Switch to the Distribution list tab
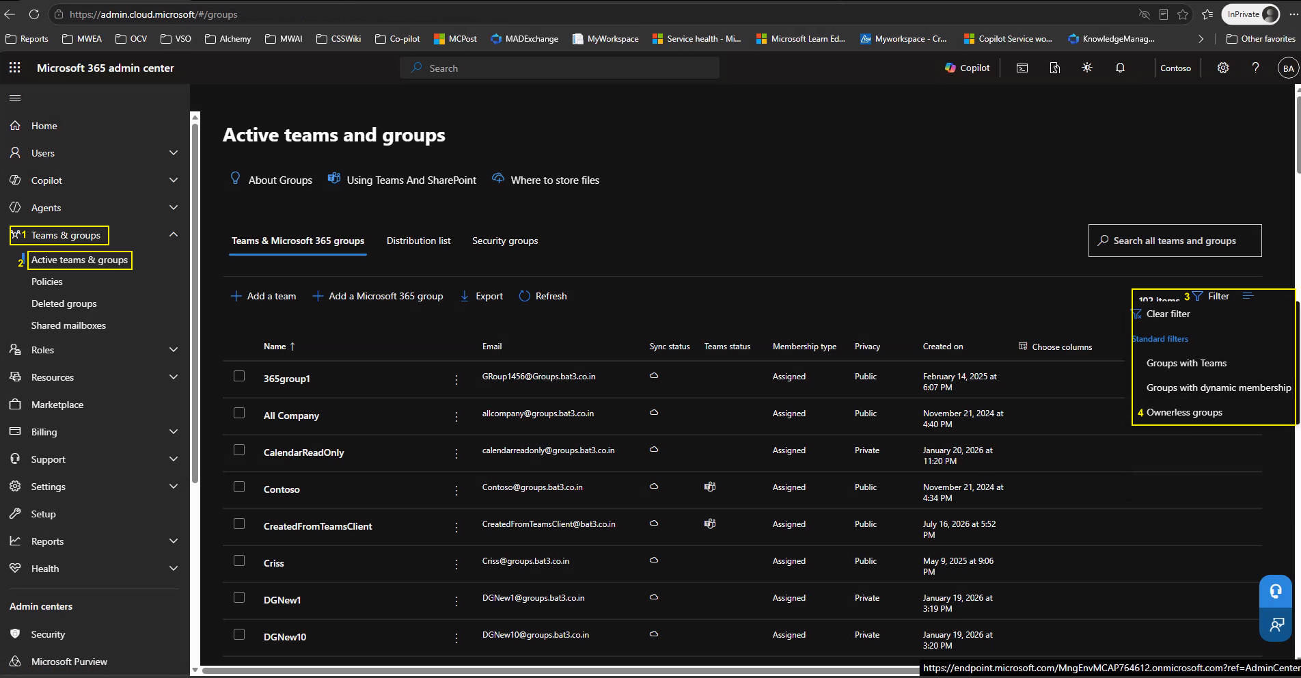Screen dimensions: 1301x678 419,241
